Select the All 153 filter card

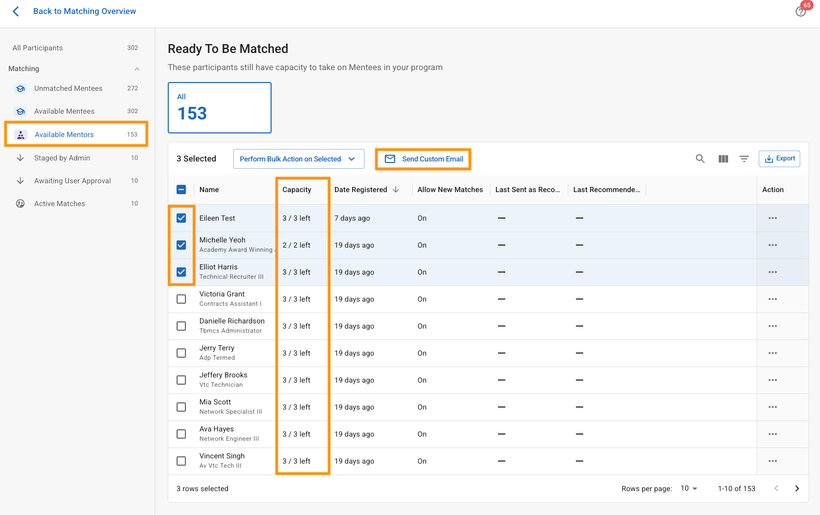click(x=219, y=107)
